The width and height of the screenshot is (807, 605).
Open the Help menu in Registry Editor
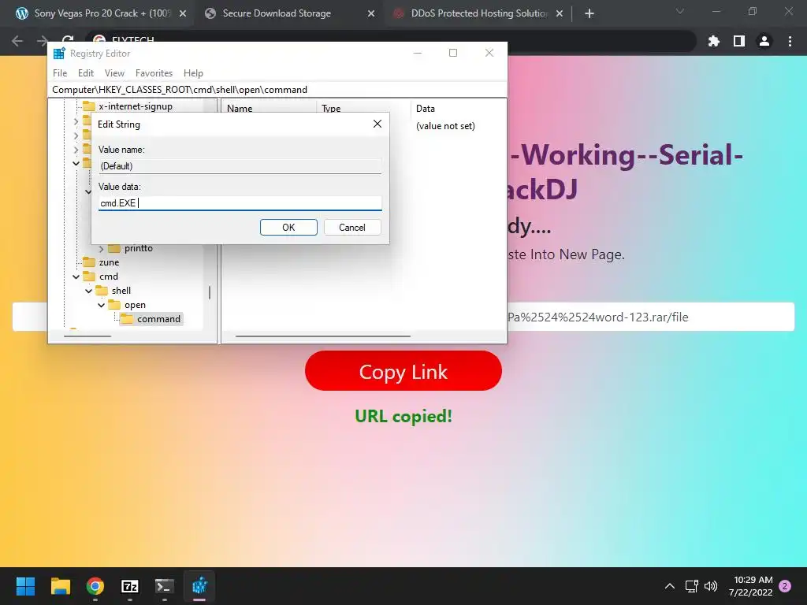pyautogui.click(x=193, y=73)
